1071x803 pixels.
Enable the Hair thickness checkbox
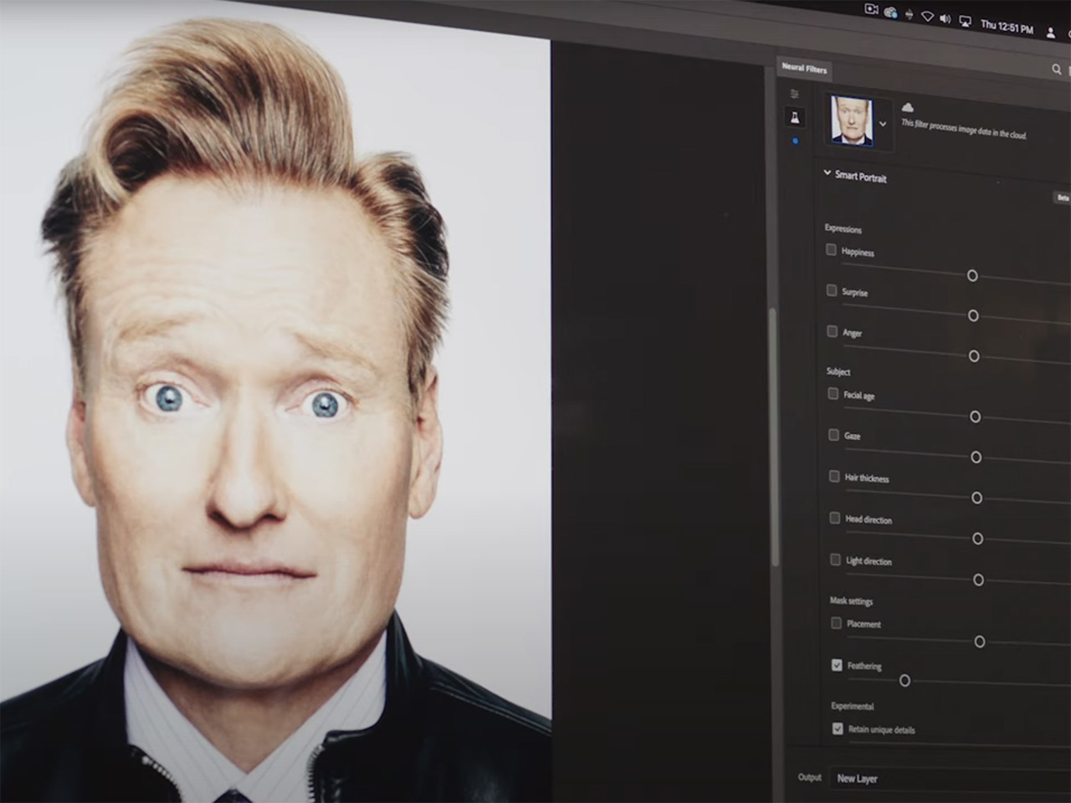(834, 476)
